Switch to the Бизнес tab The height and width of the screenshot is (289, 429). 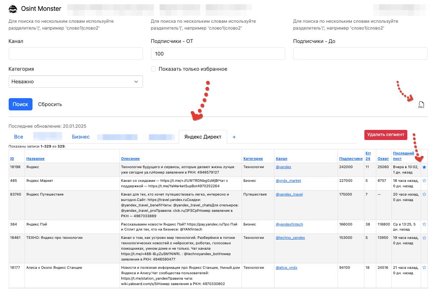click(x=81, y=137)
